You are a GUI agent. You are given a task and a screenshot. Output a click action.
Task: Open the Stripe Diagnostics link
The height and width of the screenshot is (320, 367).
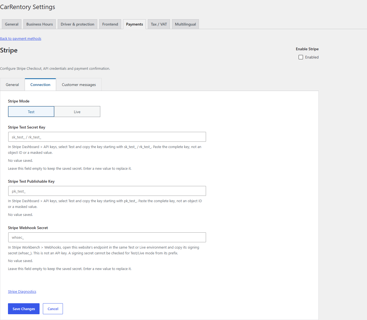pyautogui.click(x=22, y=292)
